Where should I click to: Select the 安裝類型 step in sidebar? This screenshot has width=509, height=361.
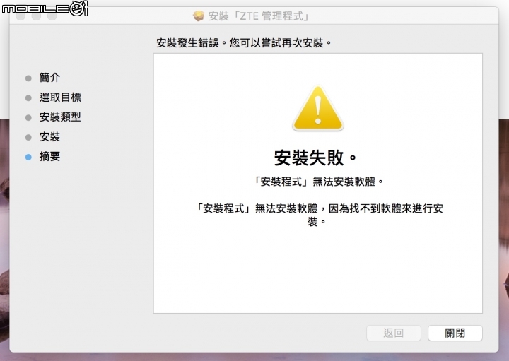click(60, 117)
